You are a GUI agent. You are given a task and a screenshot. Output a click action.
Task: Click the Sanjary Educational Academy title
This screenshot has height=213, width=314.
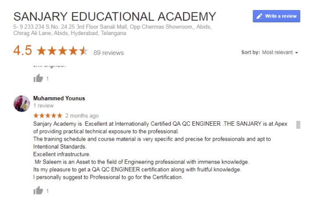[115, 17]
